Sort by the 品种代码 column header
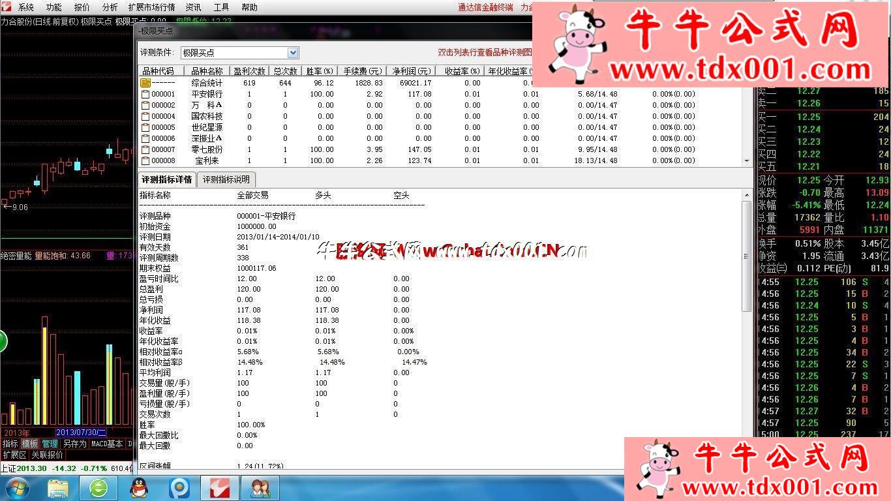The height and width of the screenshot is (501, 891). 161,71
